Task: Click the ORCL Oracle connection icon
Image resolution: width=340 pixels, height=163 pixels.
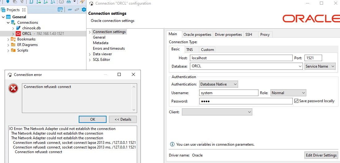Action: pyautogui.click(x=19, y=34)
